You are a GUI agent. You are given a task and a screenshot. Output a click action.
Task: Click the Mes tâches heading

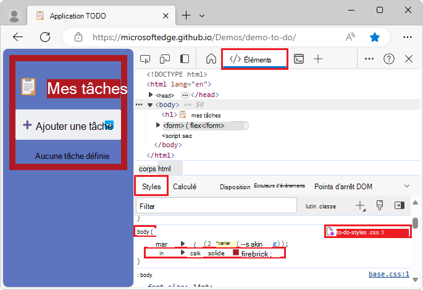pos(87,88)
